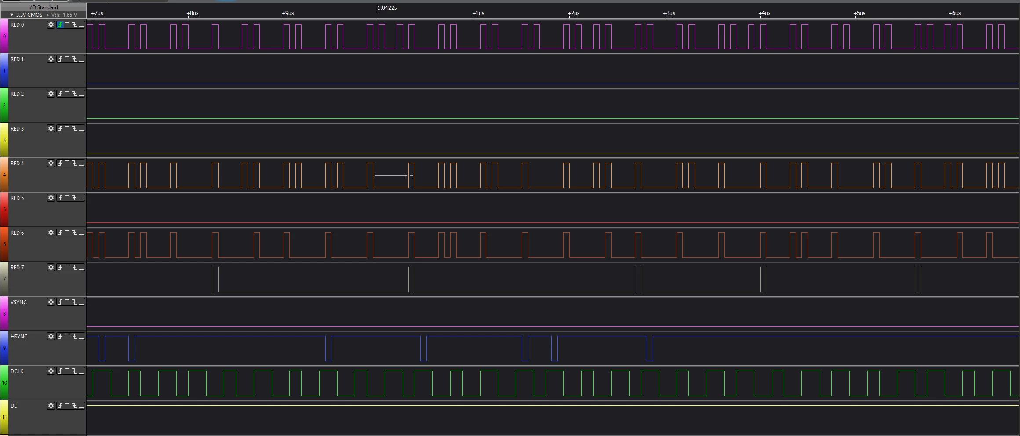
Task: Set low-level trigger on HSYNC
Action: pyautogui.click(x=81, y=337)
